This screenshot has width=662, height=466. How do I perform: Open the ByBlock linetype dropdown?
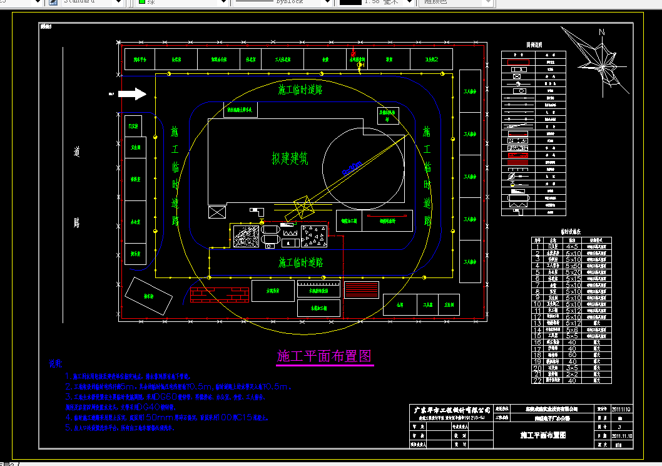click(327, 3)
